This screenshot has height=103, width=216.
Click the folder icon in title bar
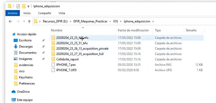[10, 6]
